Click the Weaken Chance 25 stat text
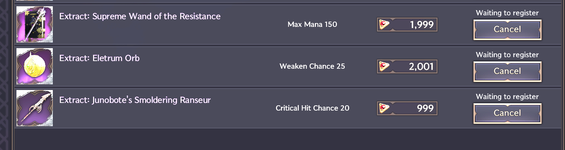The width and height of the screenshot is (565, 150). click(x=312, y=66)
